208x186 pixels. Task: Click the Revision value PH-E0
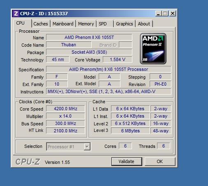[160, 84]
